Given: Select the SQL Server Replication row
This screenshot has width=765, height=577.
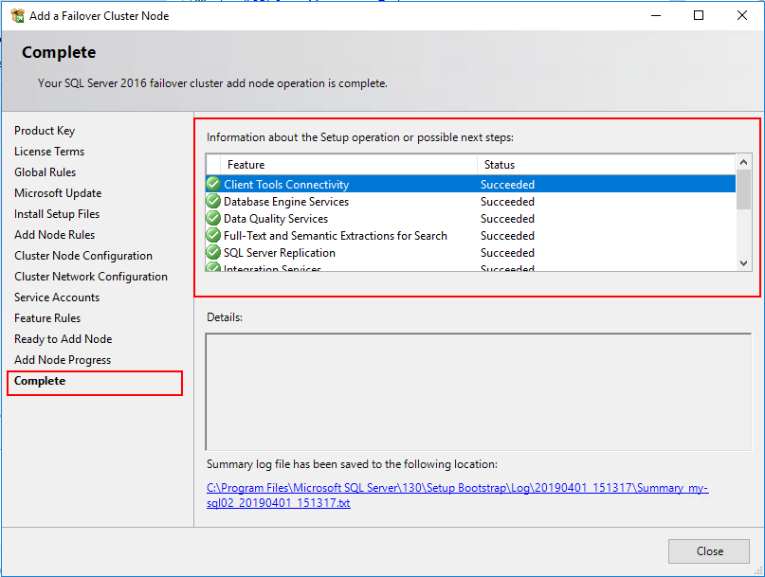Looking at the screenshot, I should (471, 252).
